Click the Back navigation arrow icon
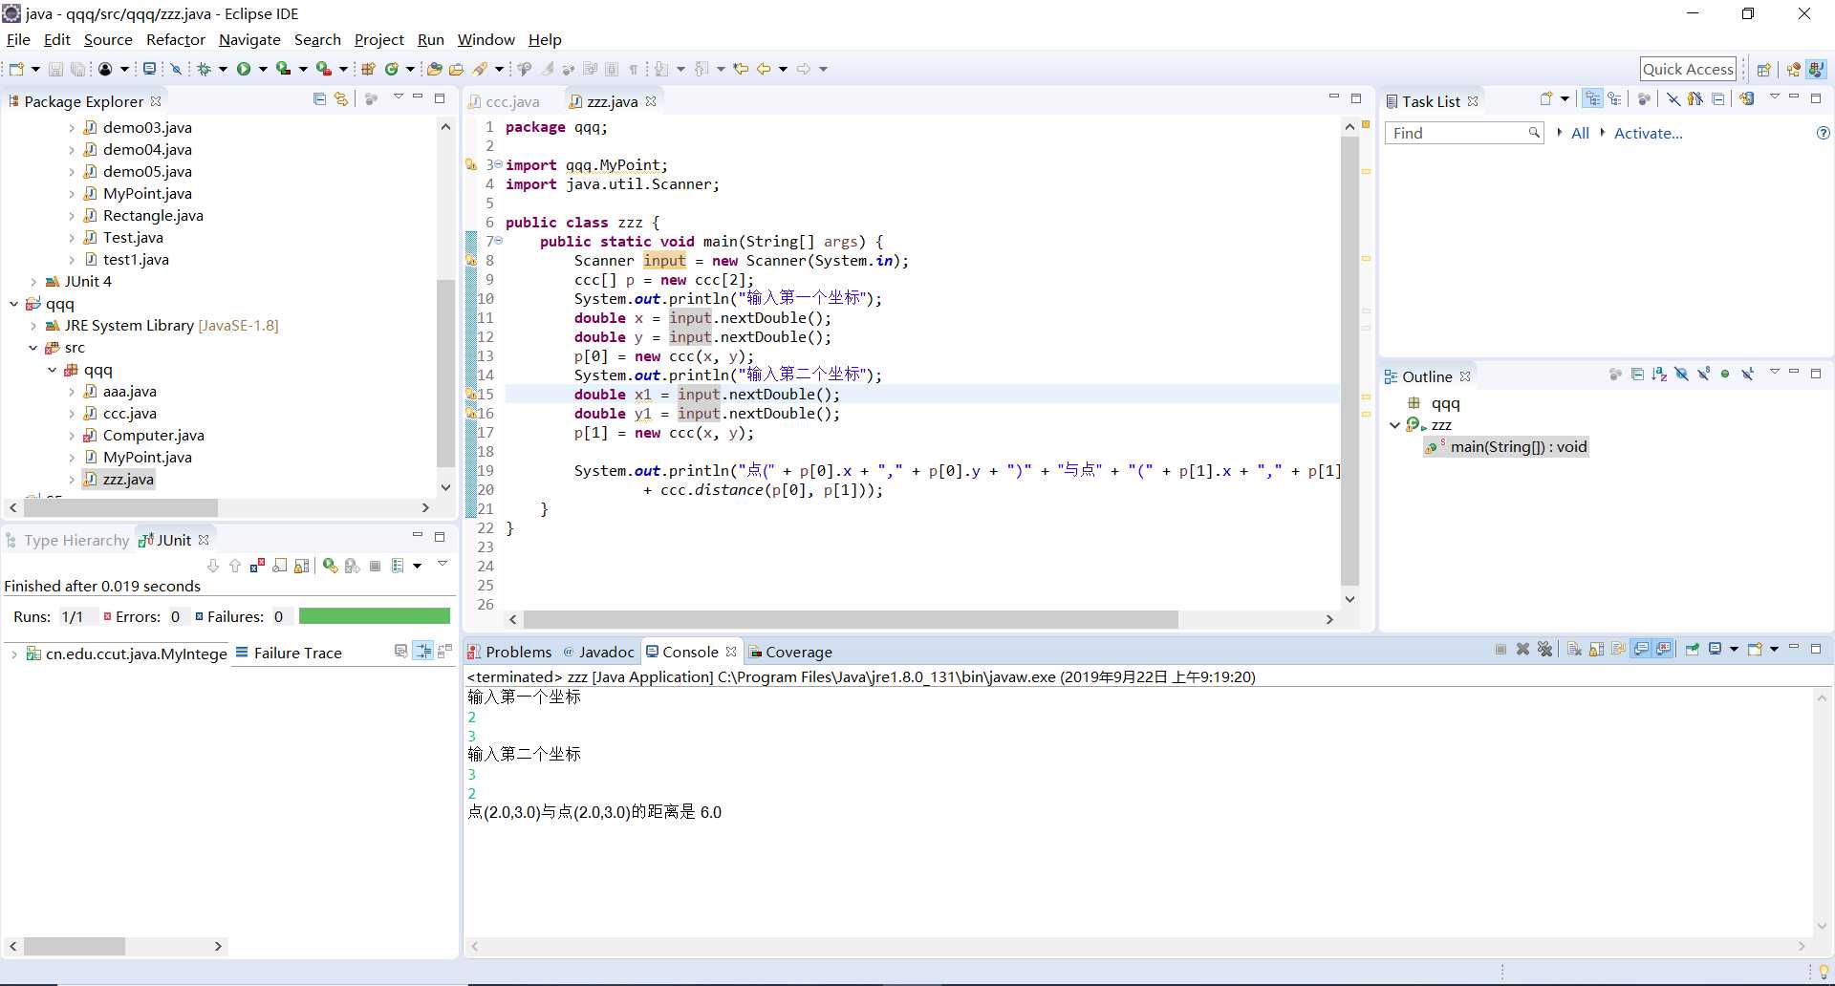Screen dimensions: 1835x986 [764, 69]
